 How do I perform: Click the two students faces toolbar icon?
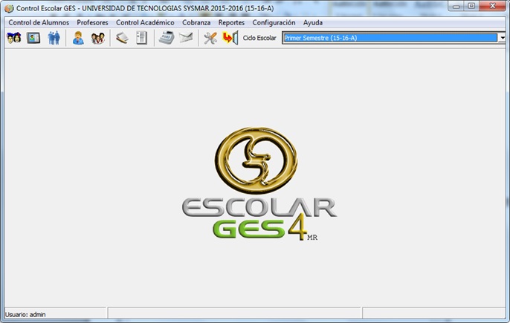pyautogui.click(x=13, y=38)
